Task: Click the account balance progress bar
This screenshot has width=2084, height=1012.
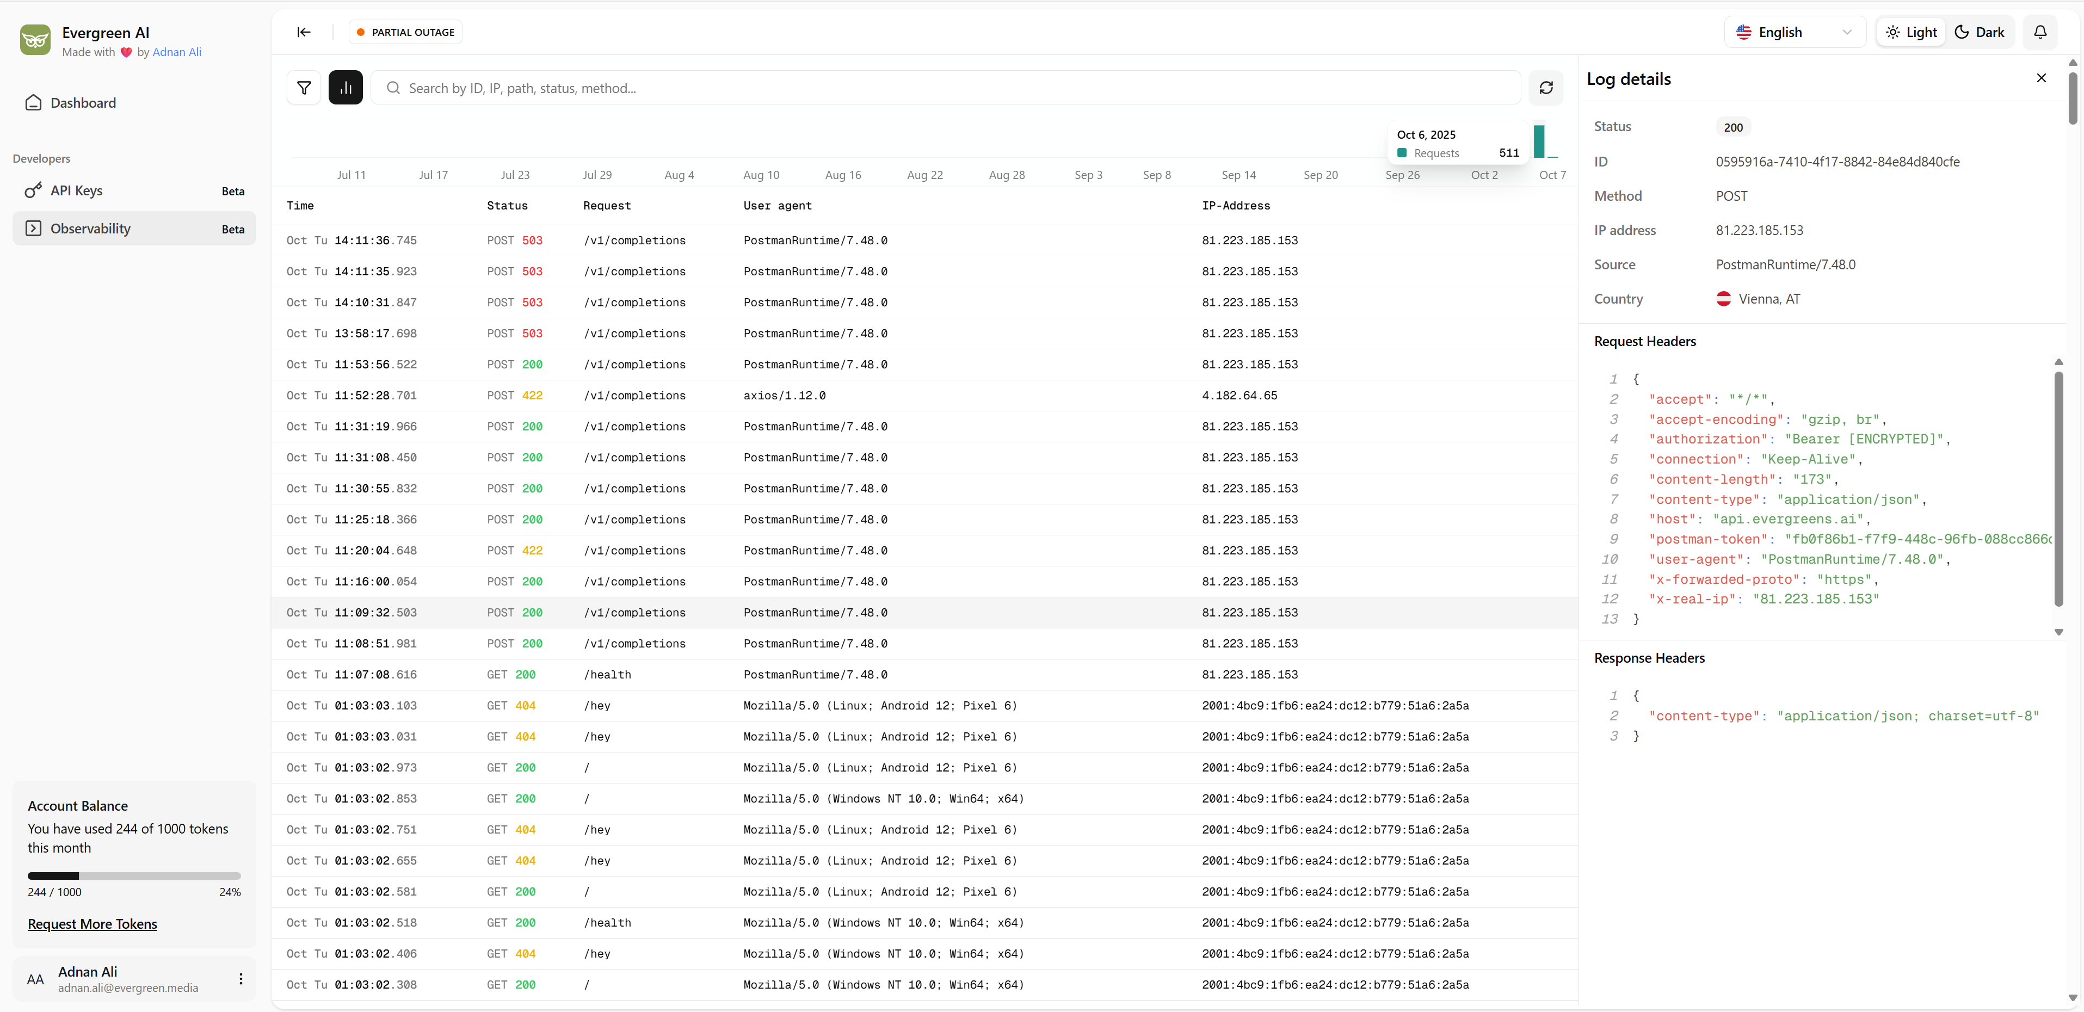Action: click(x=134, y=875)
